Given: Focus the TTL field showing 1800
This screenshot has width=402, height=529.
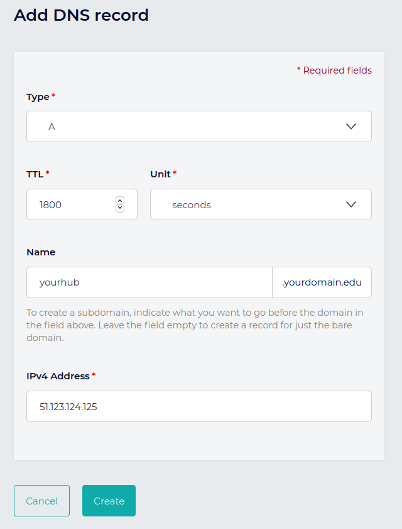Looking at the screenshot, I should [x=69, y=204].
